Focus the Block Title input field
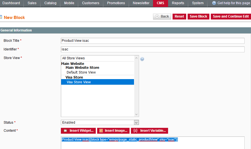Viewport: 251px width, 149px height. [x=152, y=41]
